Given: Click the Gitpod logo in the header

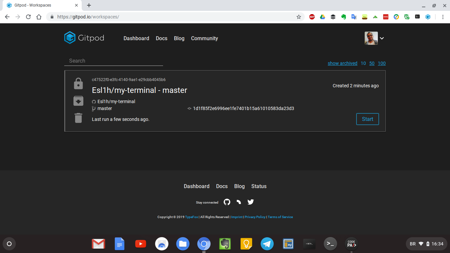Looking at the screenshot, I should click(x=84, y=38).
